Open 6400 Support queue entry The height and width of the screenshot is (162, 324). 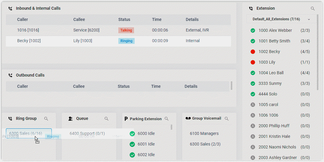point(87,133)
